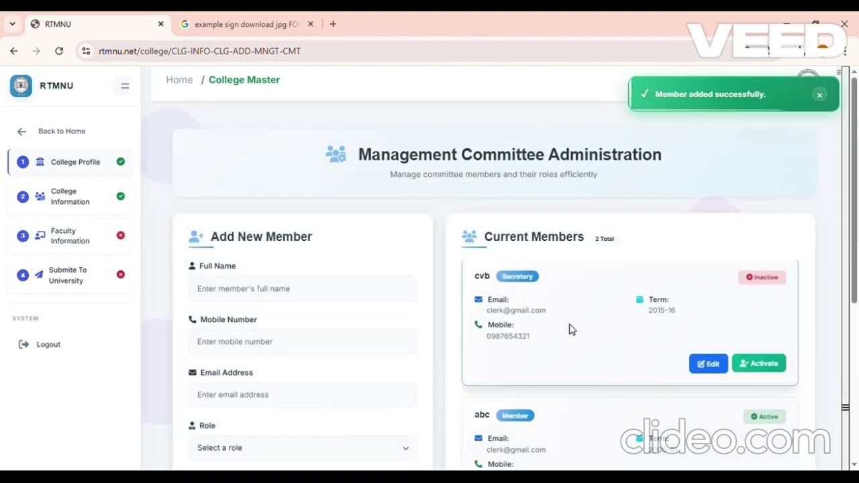Click the term value 2015-16

tap(662, 311)
